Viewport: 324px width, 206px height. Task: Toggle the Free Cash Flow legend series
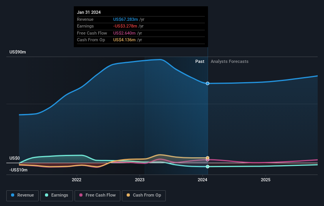pos(97,195)
